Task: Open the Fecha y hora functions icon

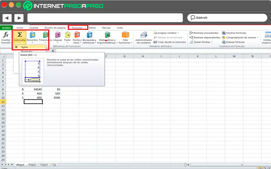Action: 77,35
